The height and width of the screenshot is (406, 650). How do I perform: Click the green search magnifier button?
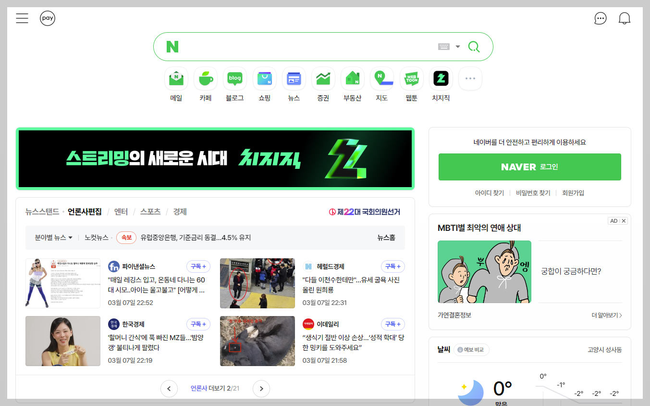[x=474, y=47]
